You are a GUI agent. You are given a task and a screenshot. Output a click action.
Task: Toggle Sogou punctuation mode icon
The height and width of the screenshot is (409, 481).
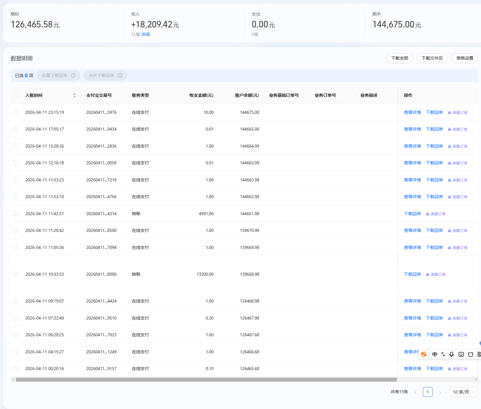[443, 354]
